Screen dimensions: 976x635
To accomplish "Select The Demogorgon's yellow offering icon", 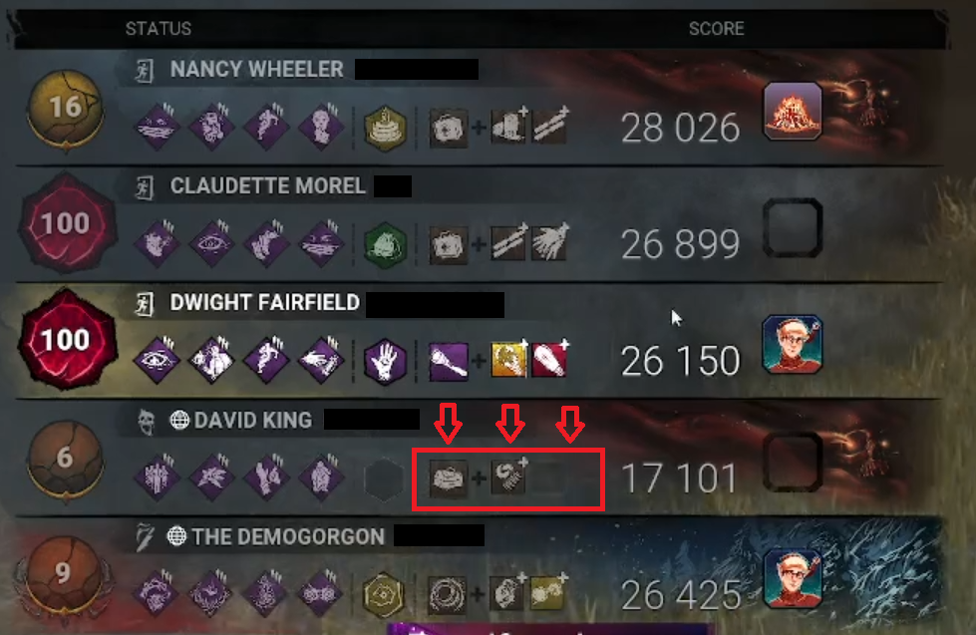I will pyautogui.click(x=384, y=595).
